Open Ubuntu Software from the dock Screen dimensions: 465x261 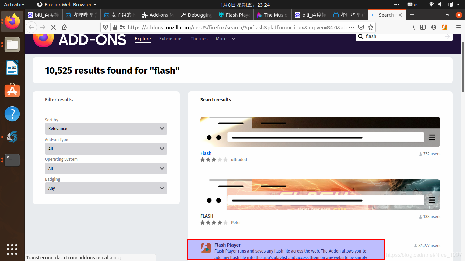12,91
